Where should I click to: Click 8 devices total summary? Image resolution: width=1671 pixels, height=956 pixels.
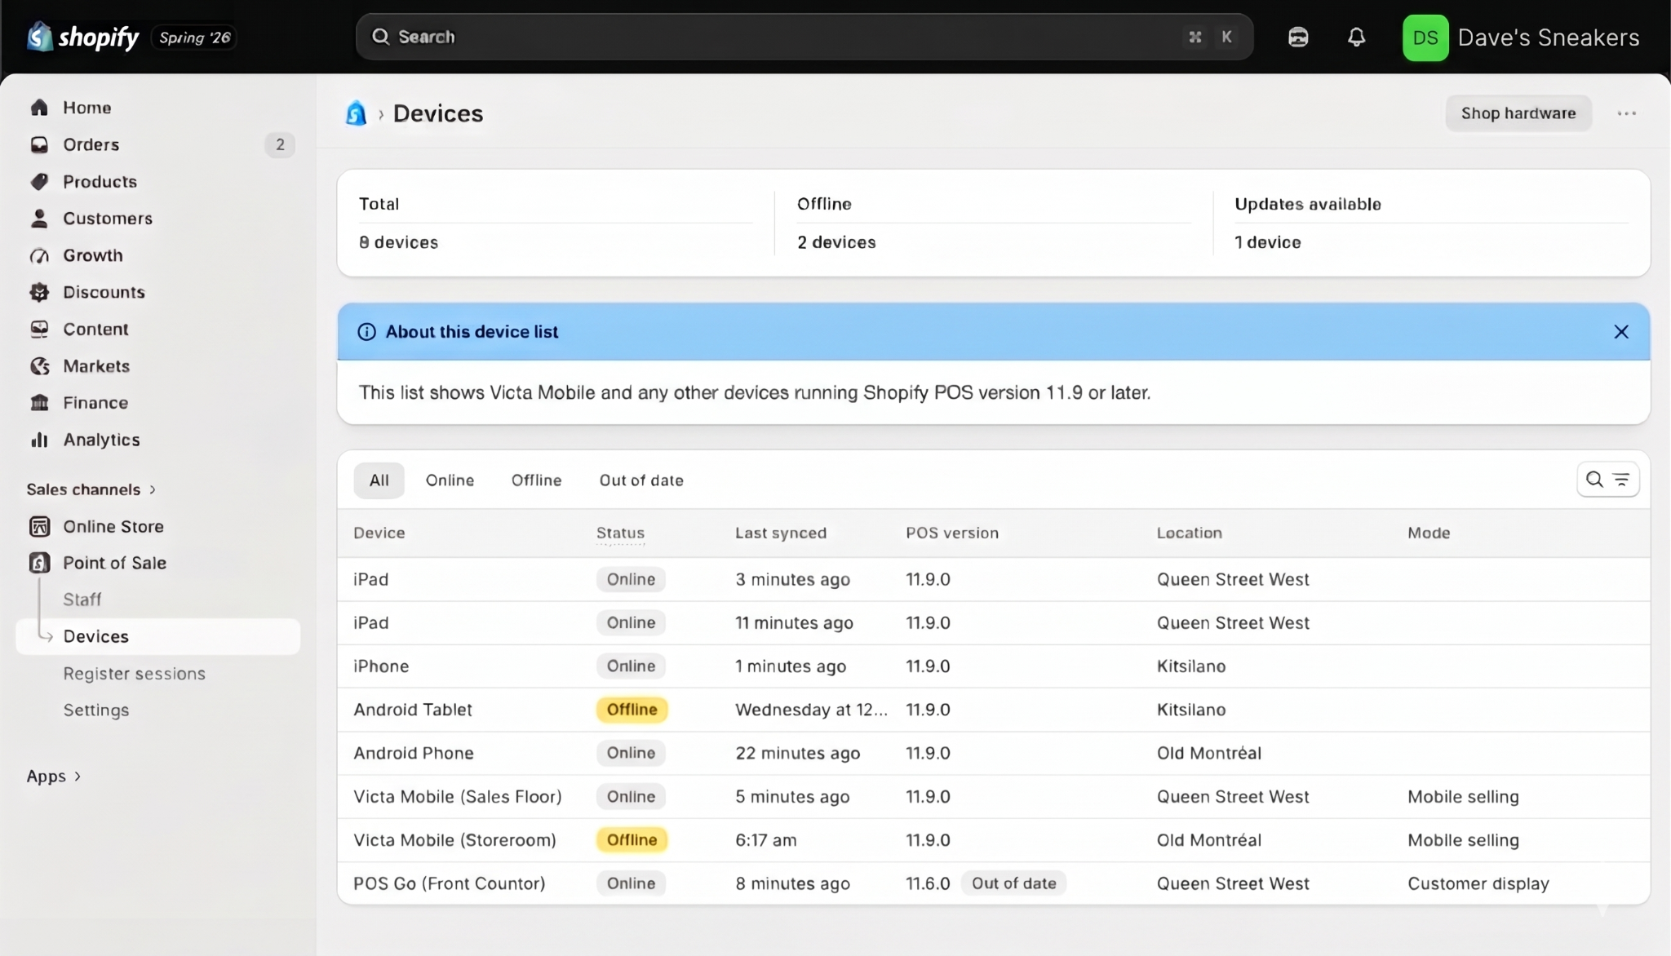tap(398, 242)
